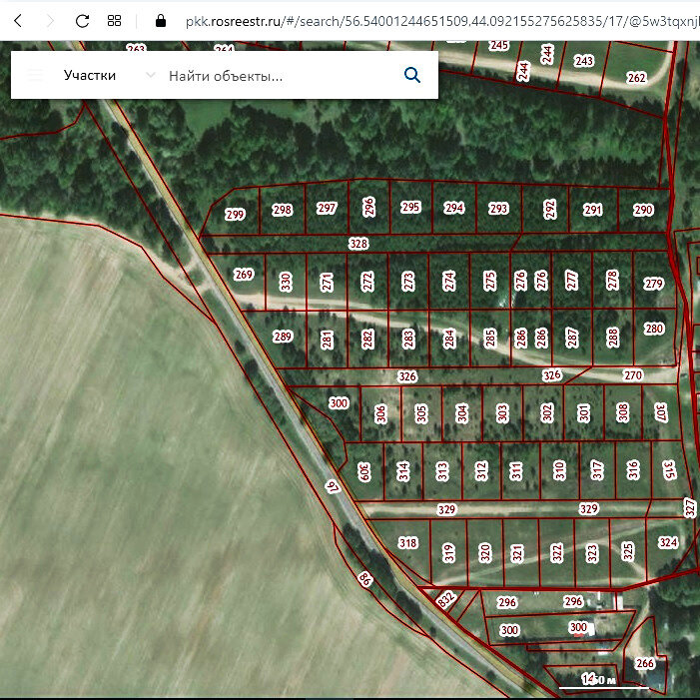Pick parcel 280
This screenshot has height=700, width=700.
tap(654, 329)
